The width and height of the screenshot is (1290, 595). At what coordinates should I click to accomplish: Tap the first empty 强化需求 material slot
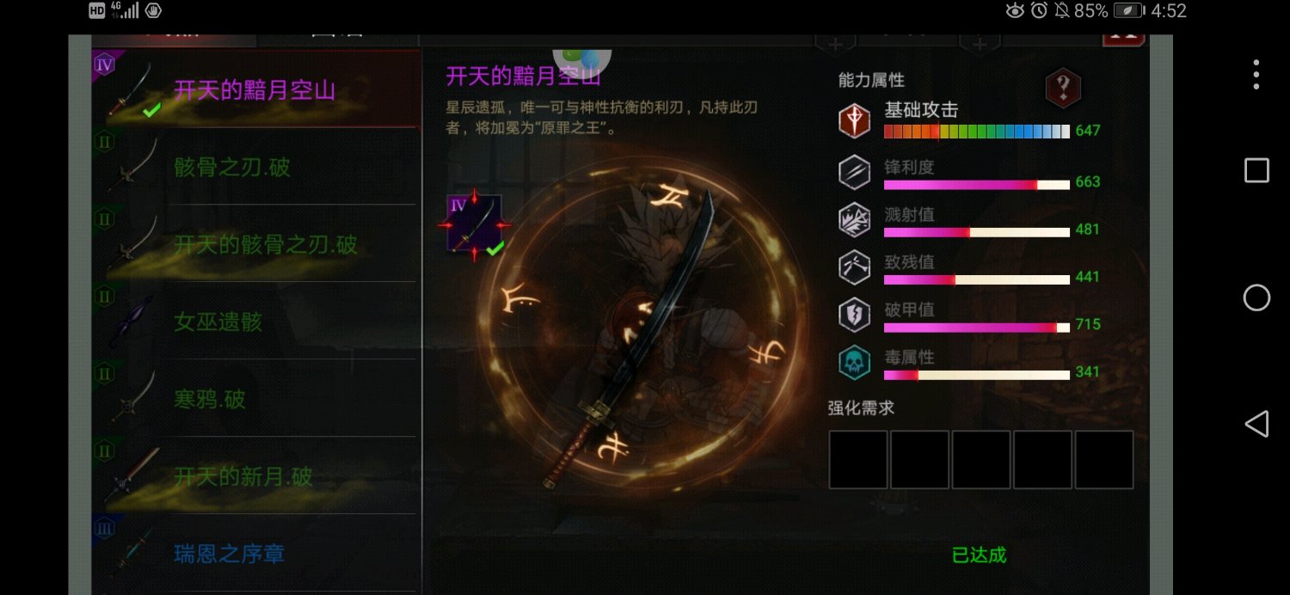tap(858, 460)
